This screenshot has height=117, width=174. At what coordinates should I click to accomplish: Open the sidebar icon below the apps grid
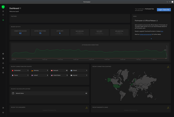[3, 63]
